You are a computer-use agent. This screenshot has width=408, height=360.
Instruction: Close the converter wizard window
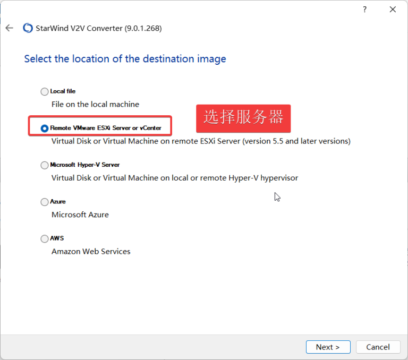[393, 10]
